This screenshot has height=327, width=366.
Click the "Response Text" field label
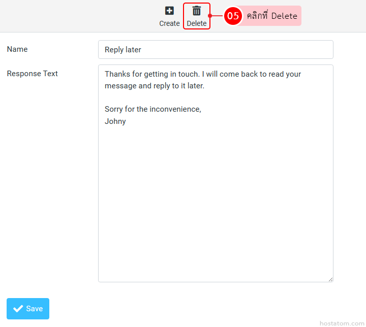coord(33,74)
